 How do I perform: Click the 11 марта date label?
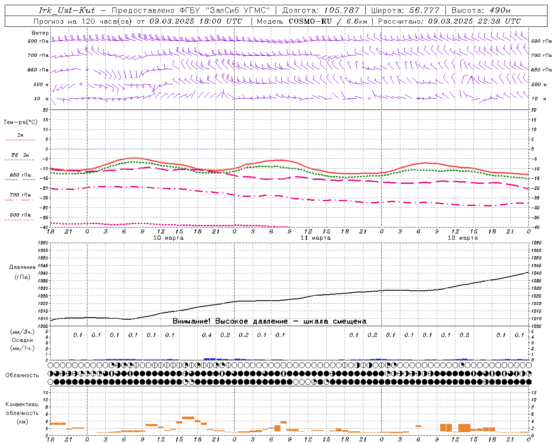316,238
